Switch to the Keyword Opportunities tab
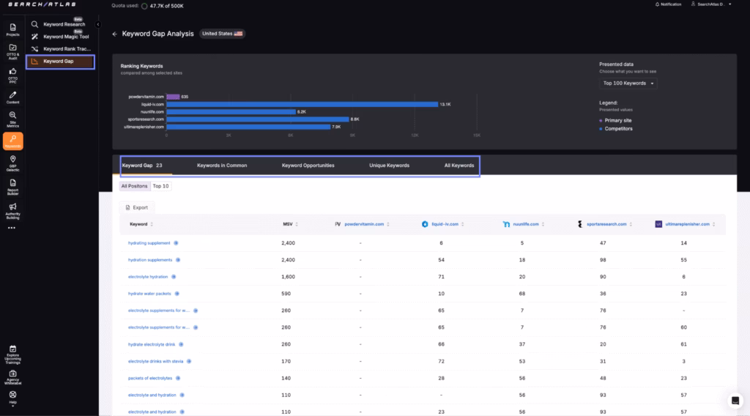This screenshot has width=750, height=416. [x=308, y=166]
